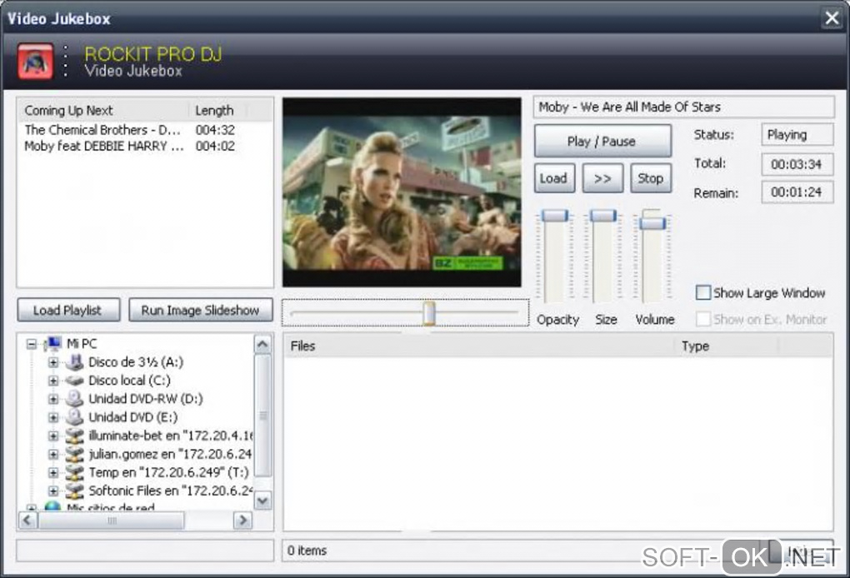The image size is (850, 578).
Task: Click the Total time field 00:03:34
Action: point(797,164)
